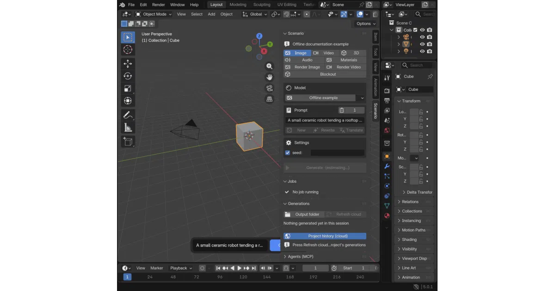Open the Object Mode dropdown
555x291 pixels.
coord(154,14)
